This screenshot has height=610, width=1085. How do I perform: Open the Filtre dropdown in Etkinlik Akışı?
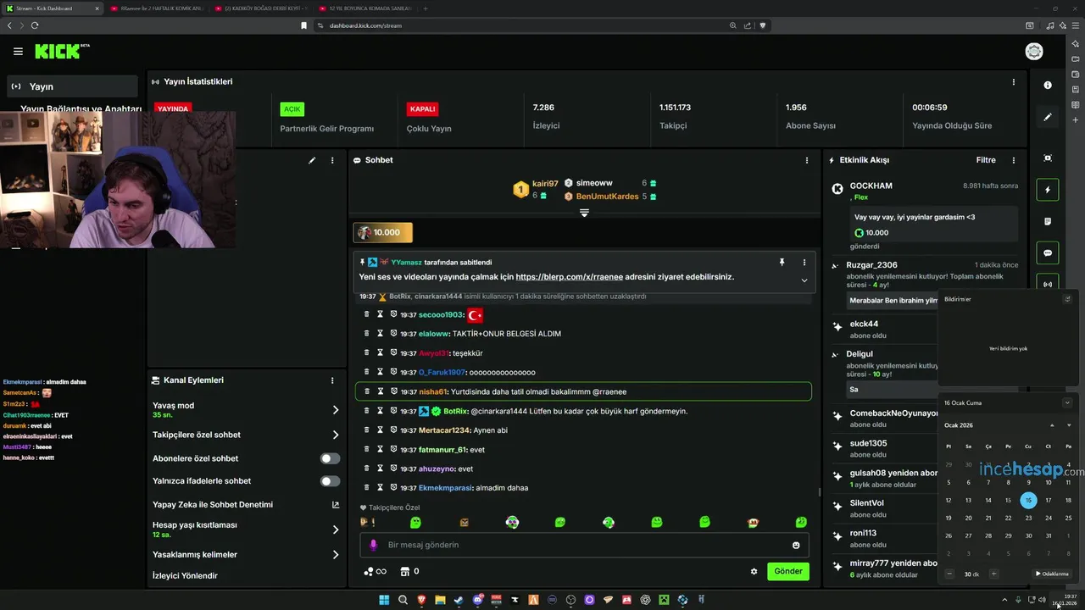986,160
